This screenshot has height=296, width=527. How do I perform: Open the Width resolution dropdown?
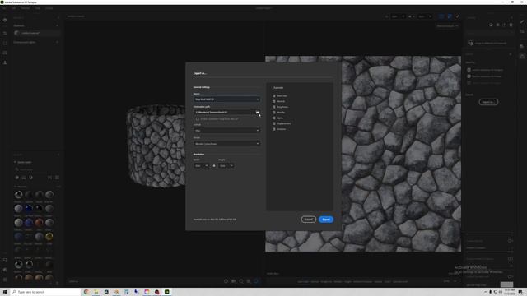tap(201, 166)
